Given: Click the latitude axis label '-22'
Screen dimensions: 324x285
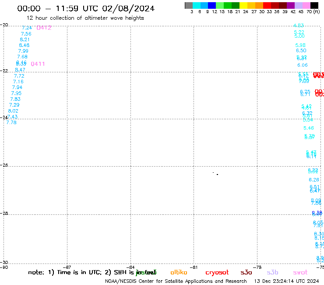Looking at the screenshot, I should point(4,71).
